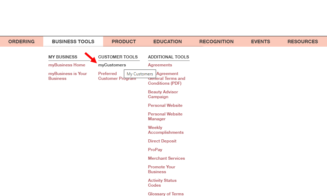Open the Agreements link
Screen dimensions: 327x196
[x=160, y=65]
